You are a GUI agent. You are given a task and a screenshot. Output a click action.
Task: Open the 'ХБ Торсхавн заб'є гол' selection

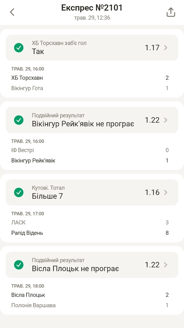(x=82, y=48)
